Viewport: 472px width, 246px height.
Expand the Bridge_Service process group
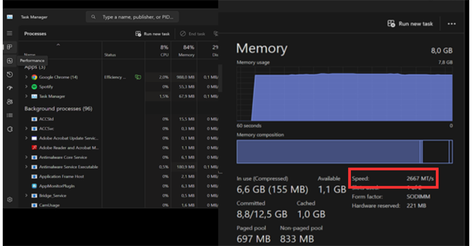click(x=26, y=195)
